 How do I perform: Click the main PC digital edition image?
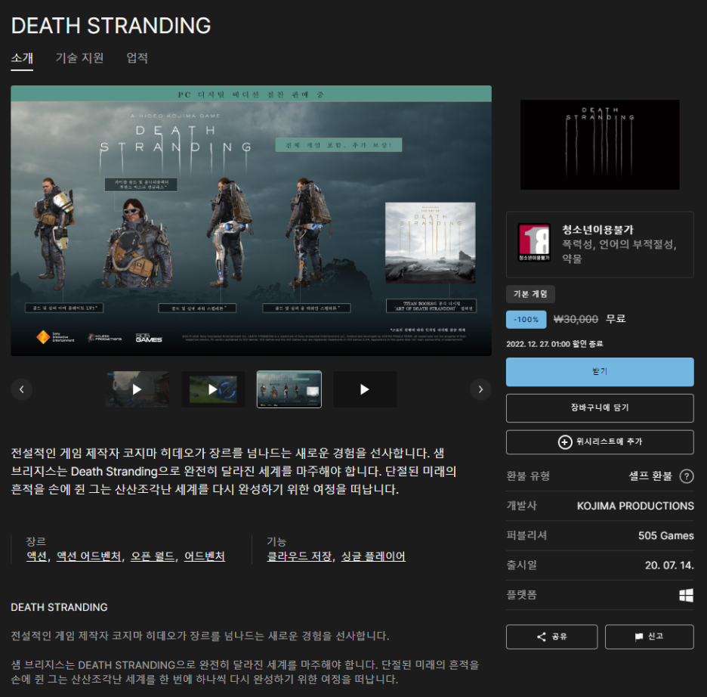pos(251,221)
